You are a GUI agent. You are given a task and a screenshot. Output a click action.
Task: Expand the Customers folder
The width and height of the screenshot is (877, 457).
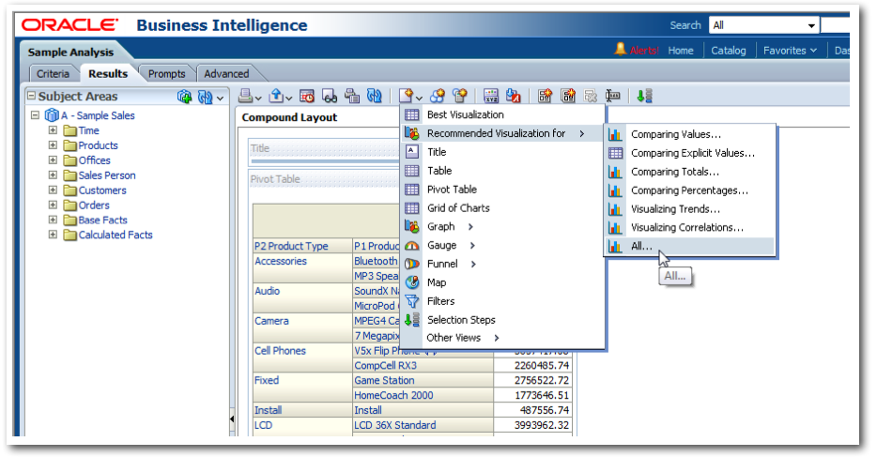[x=53, y=190]
